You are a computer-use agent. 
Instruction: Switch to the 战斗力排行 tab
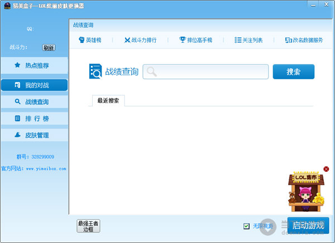coord(140,40)
